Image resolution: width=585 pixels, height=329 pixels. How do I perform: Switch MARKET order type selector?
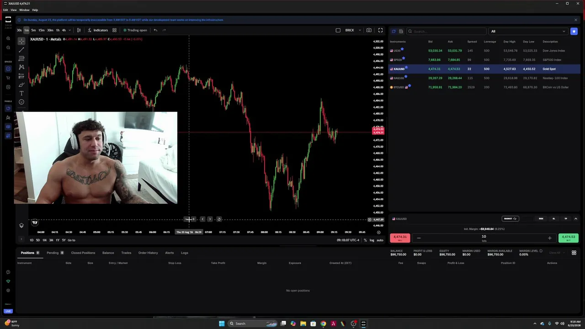[x=510, y=219]
